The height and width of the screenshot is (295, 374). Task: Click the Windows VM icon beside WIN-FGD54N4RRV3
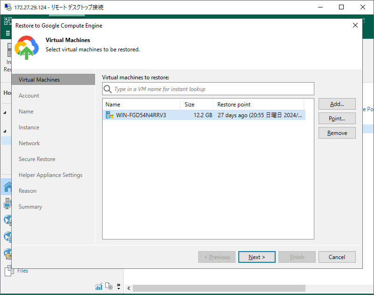pos(110,115)
